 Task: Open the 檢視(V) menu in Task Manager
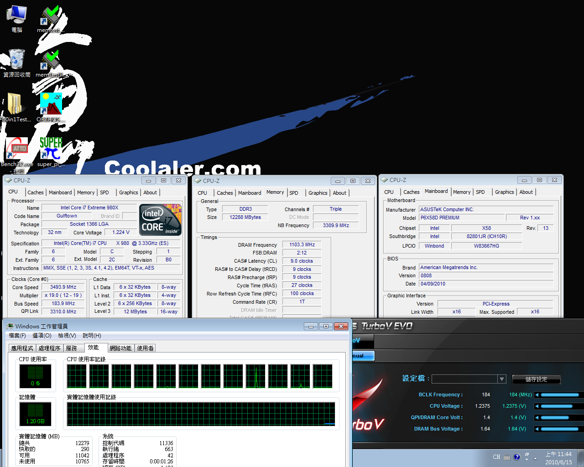[x=67, y=336]
